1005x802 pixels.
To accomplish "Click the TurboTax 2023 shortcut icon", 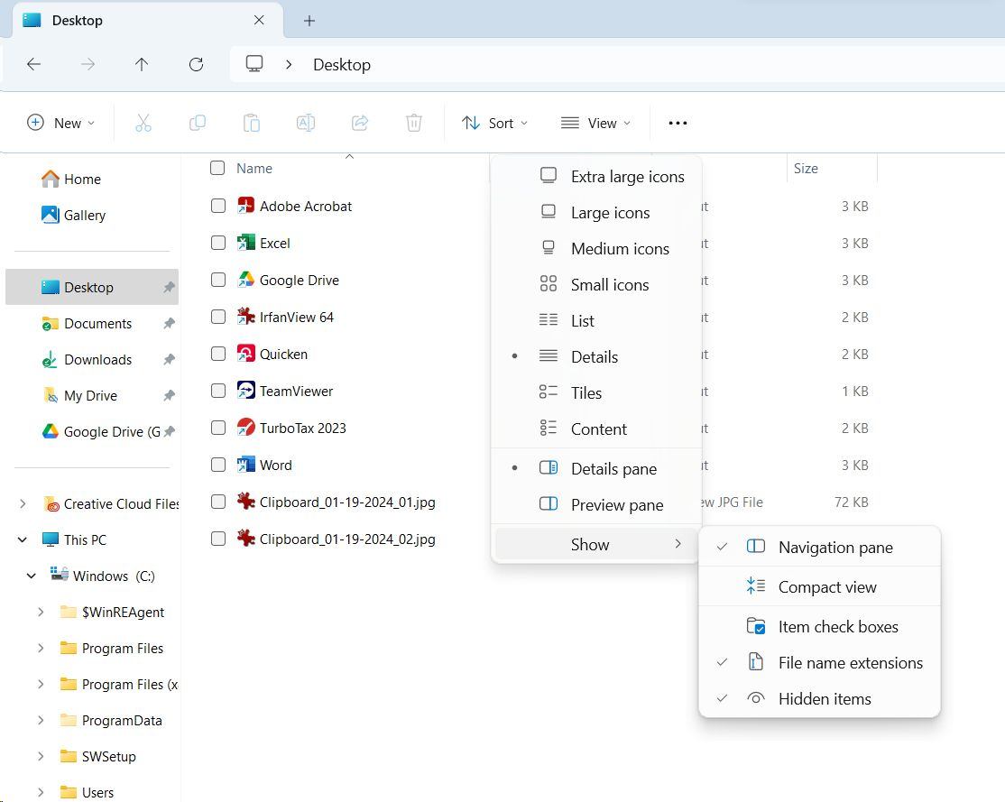I will 245,428.
